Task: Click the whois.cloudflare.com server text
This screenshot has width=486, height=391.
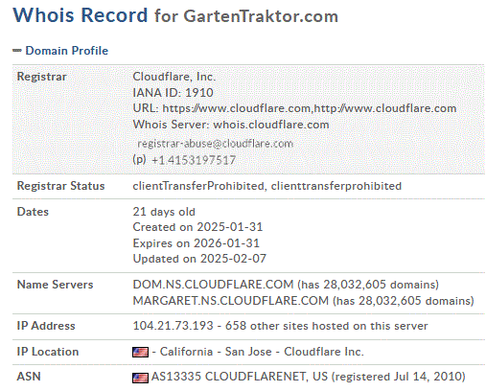Action: 271,125
